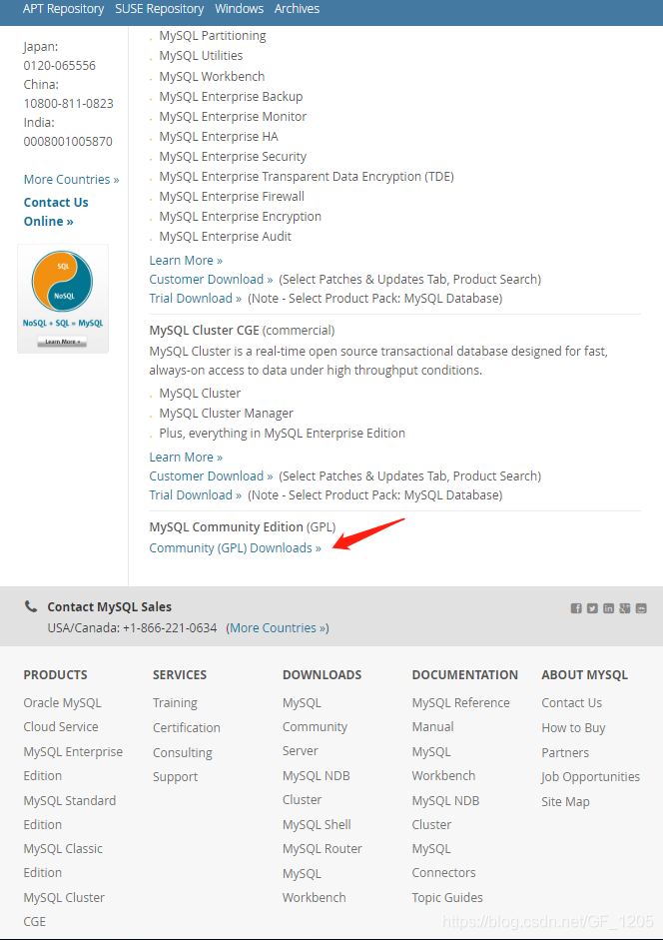Screen dimensions: 663x940
Task: Click the China phone number 10800-811-0823
Action: (68, 103)
